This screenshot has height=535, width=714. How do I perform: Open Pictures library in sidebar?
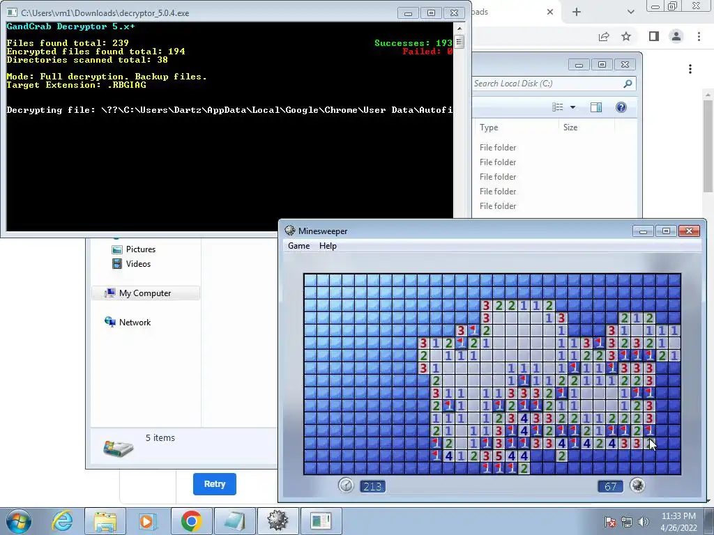click(x=141, y=249)
